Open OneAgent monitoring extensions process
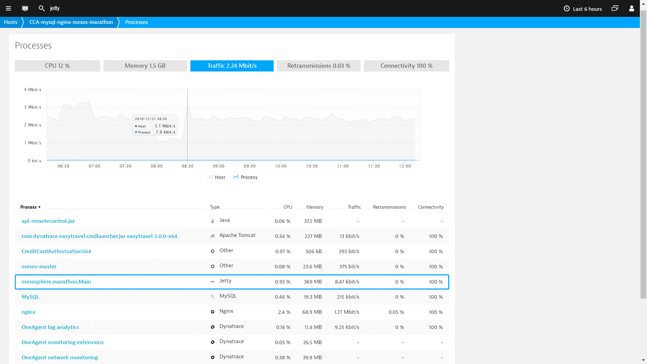Screen dimensions: 647x364 coord(63,343)
